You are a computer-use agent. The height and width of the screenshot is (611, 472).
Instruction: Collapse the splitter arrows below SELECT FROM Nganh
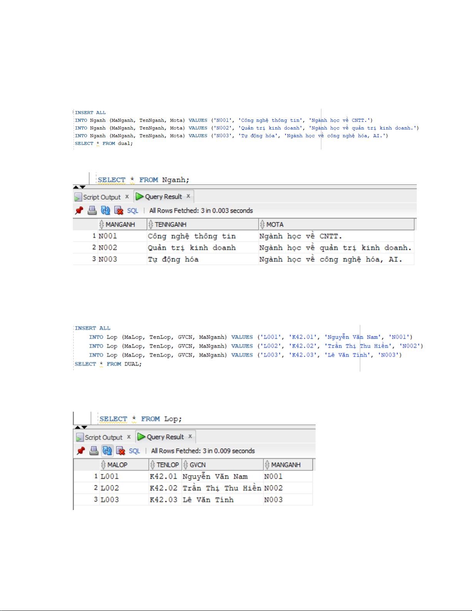click(79, 187)
